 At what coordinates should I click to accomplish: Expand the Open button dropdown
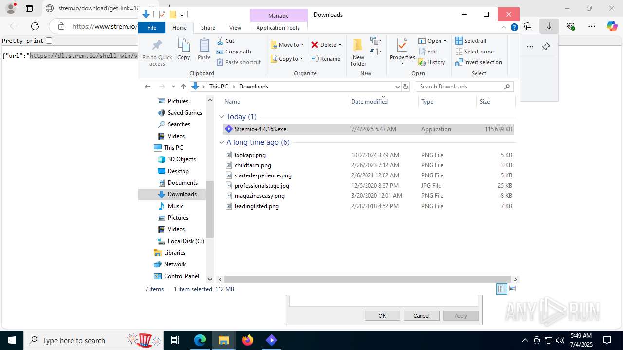445,41
